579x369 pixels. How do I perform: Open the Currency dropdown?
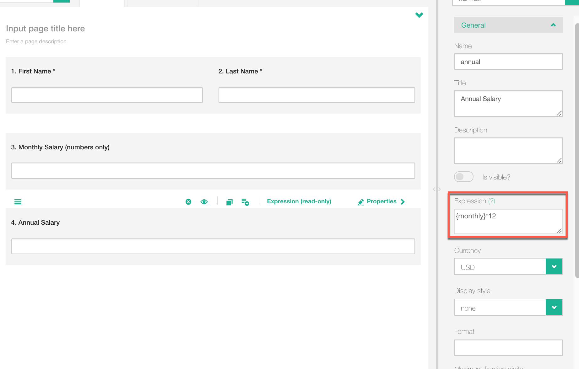pyautogui.click(x=554, y=267)
